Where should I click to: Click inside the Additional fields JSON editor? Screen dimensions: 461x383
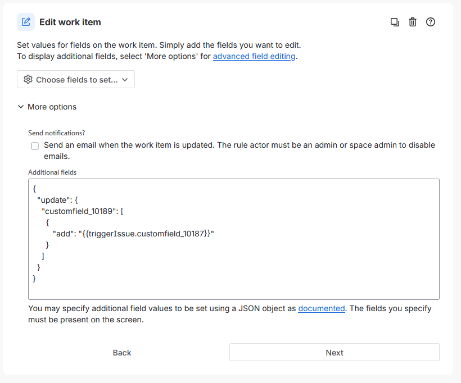(281, 264)
